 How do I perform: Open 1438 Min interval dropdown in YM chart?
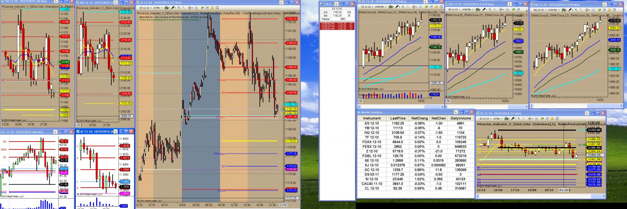coord(467,9)
